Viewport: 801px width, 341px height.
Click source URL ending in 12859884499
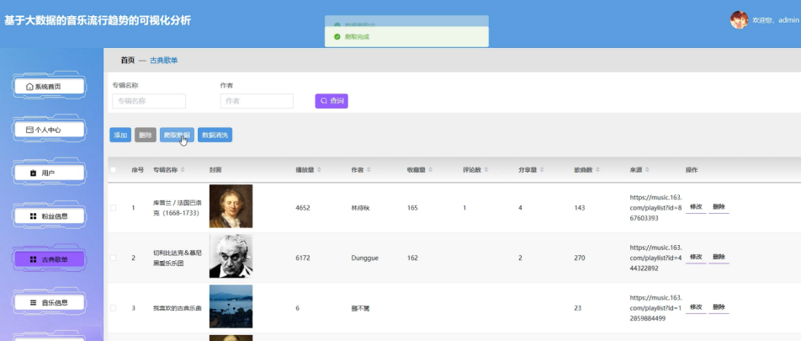tap(656, 308)
